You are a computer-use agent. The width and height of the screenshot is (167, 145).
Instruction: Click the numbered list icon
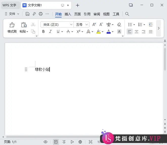[140, 24]
